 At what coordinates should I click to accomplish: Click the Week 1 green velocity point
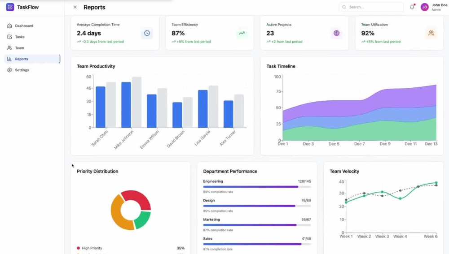point(346,202)
